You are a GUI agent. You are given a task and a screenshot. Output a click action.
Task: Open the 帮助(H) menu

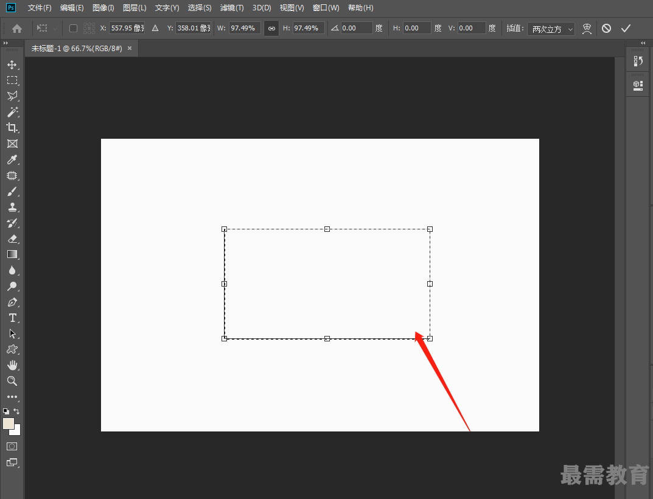[x=361, y=8]
